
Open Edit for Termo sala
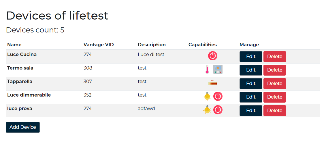(251, 70)
